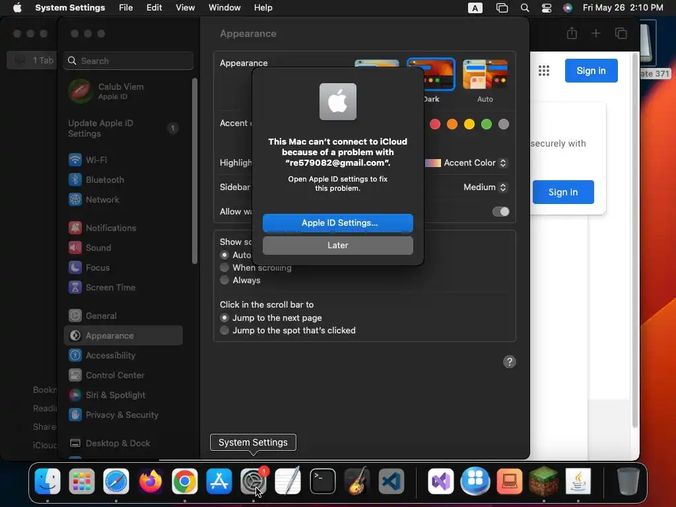Click Siri icon in menu bar
This screenshot has height=507, width=676.
pos(568,8)
